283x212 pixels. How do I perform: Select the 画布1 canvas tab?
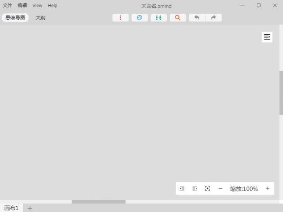point(11,208)
